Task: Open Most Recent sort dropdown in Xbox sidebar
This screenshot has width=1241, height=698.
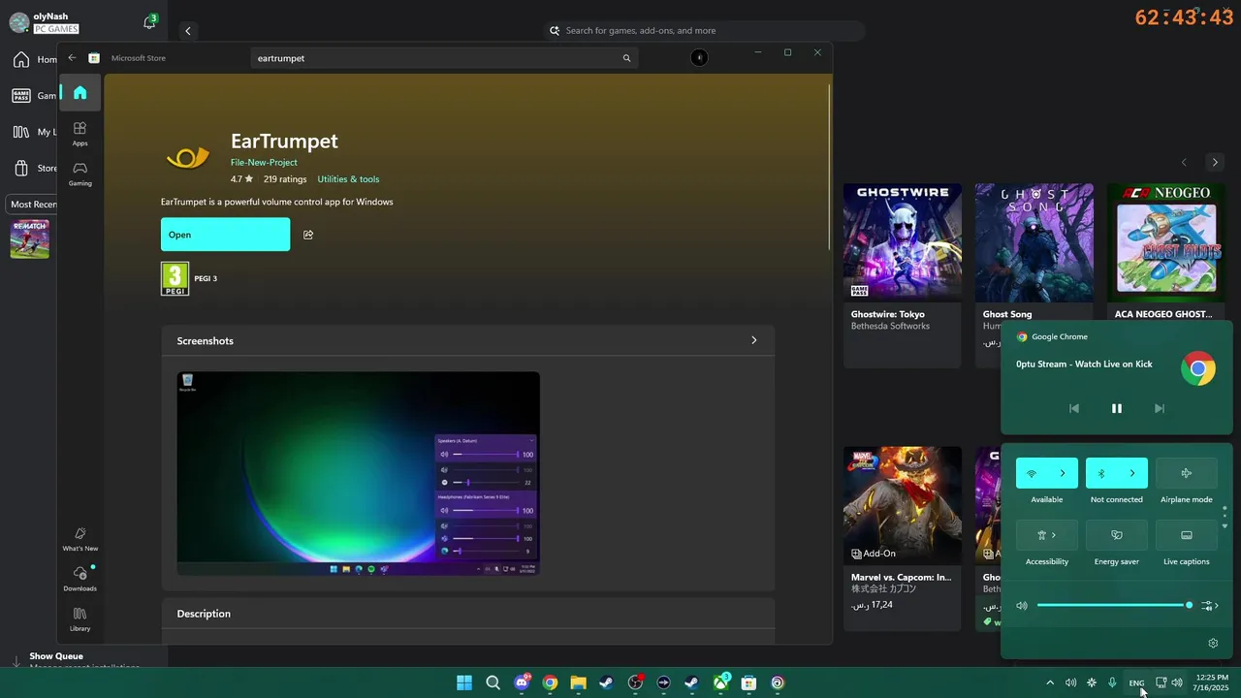Action: point(32,204)
